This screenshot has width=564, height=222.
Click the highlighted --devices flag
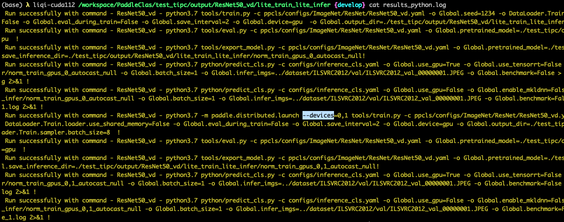(318, 115)
